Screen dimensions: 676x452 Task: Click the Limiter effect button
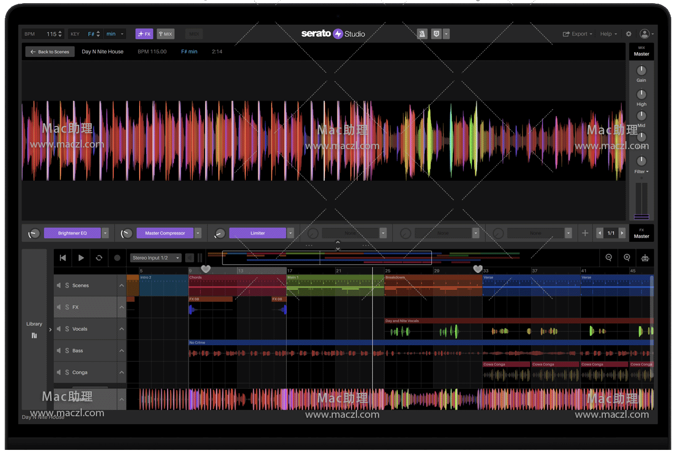(x=258, y=233)
